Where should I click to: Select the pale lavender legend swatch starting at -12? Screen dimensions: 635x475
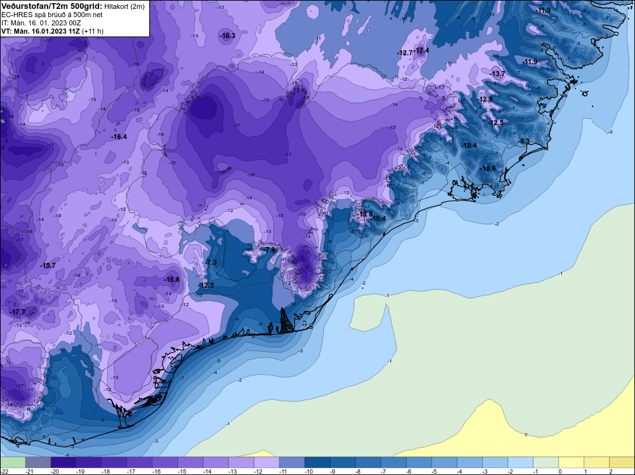coord(267,462)
